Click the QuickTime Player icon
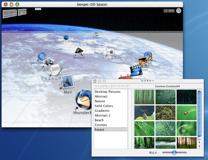The height and width of the screenshot is (160, 208). click(42, 56)
